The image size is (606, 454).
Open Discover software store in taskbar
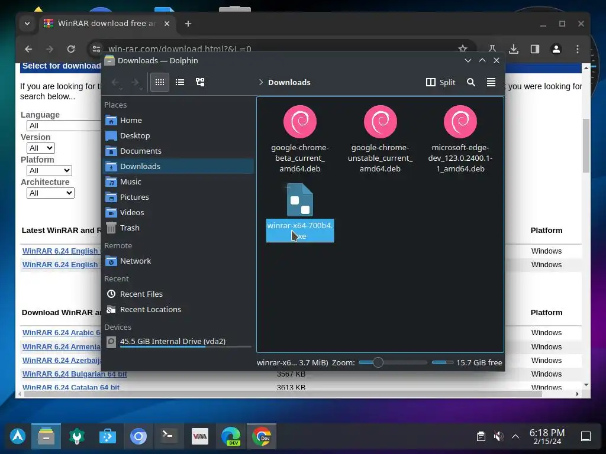(108, 436)
